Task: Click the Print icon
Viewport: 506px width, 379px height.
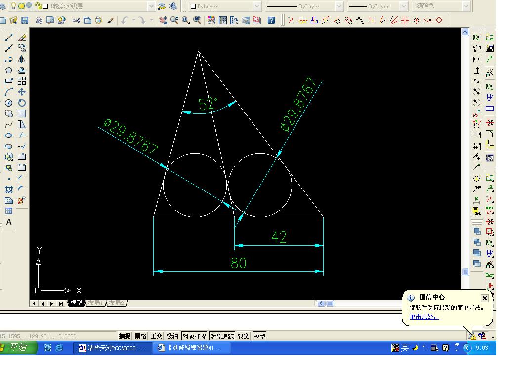Action: [x=39, y=20]
